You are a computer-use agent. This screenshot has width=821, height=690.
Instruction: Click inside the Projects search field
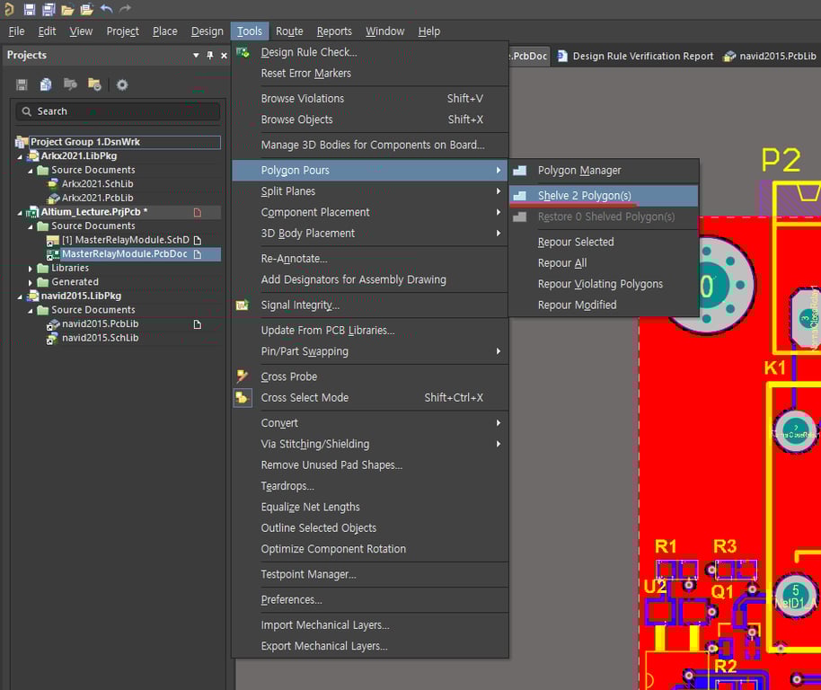(x=117, y=111)
